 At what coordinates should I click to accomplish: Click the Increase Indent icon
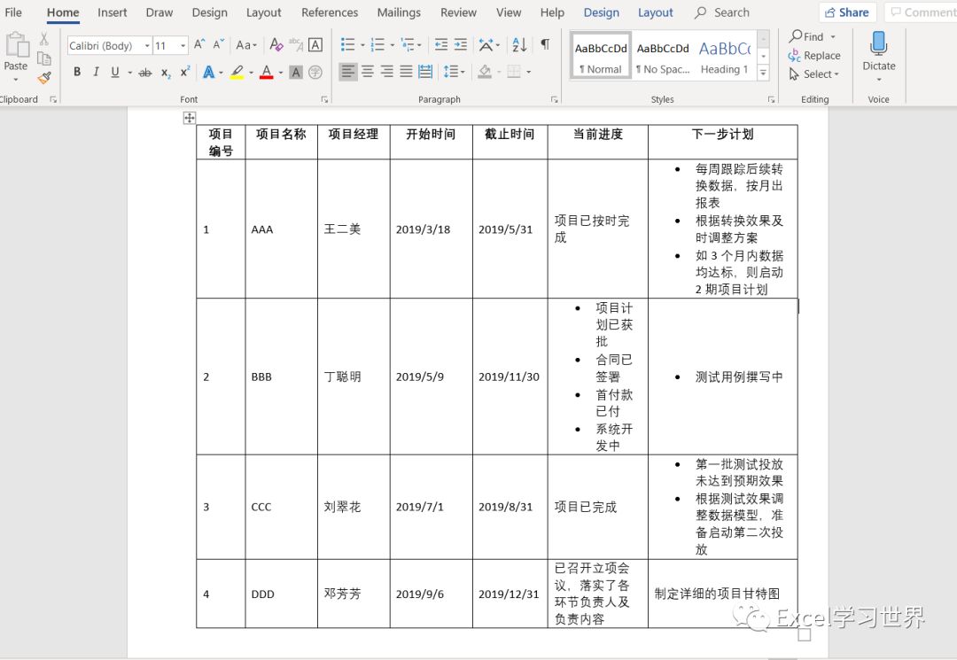pos(460,45)
